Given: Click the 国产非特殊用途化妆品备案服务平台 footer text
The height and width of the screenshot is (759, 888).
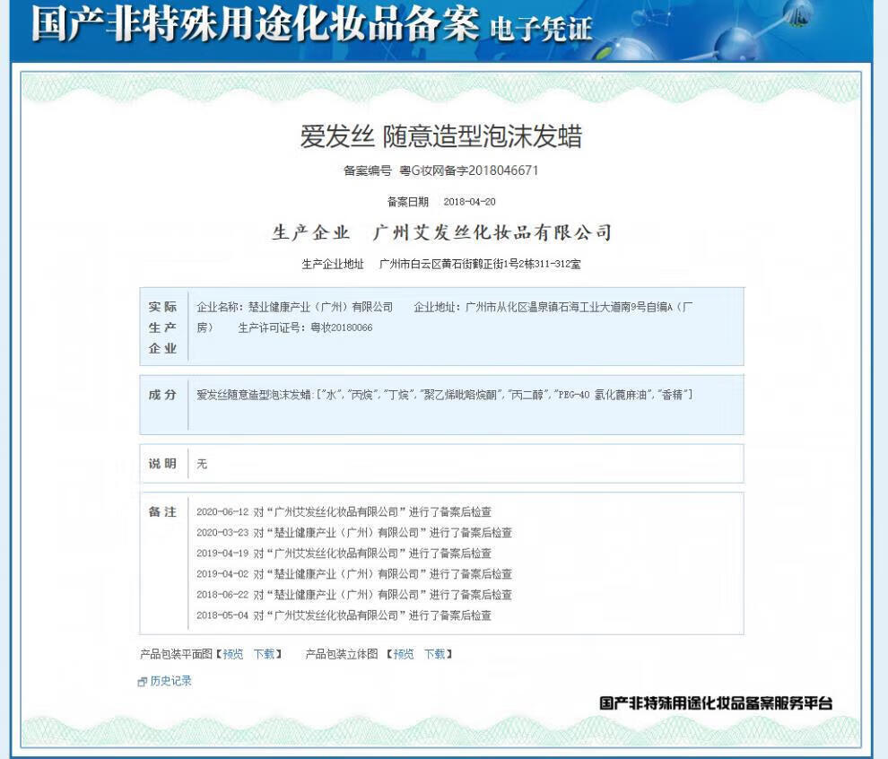Looking at the screenshot, I should (716, 703).
